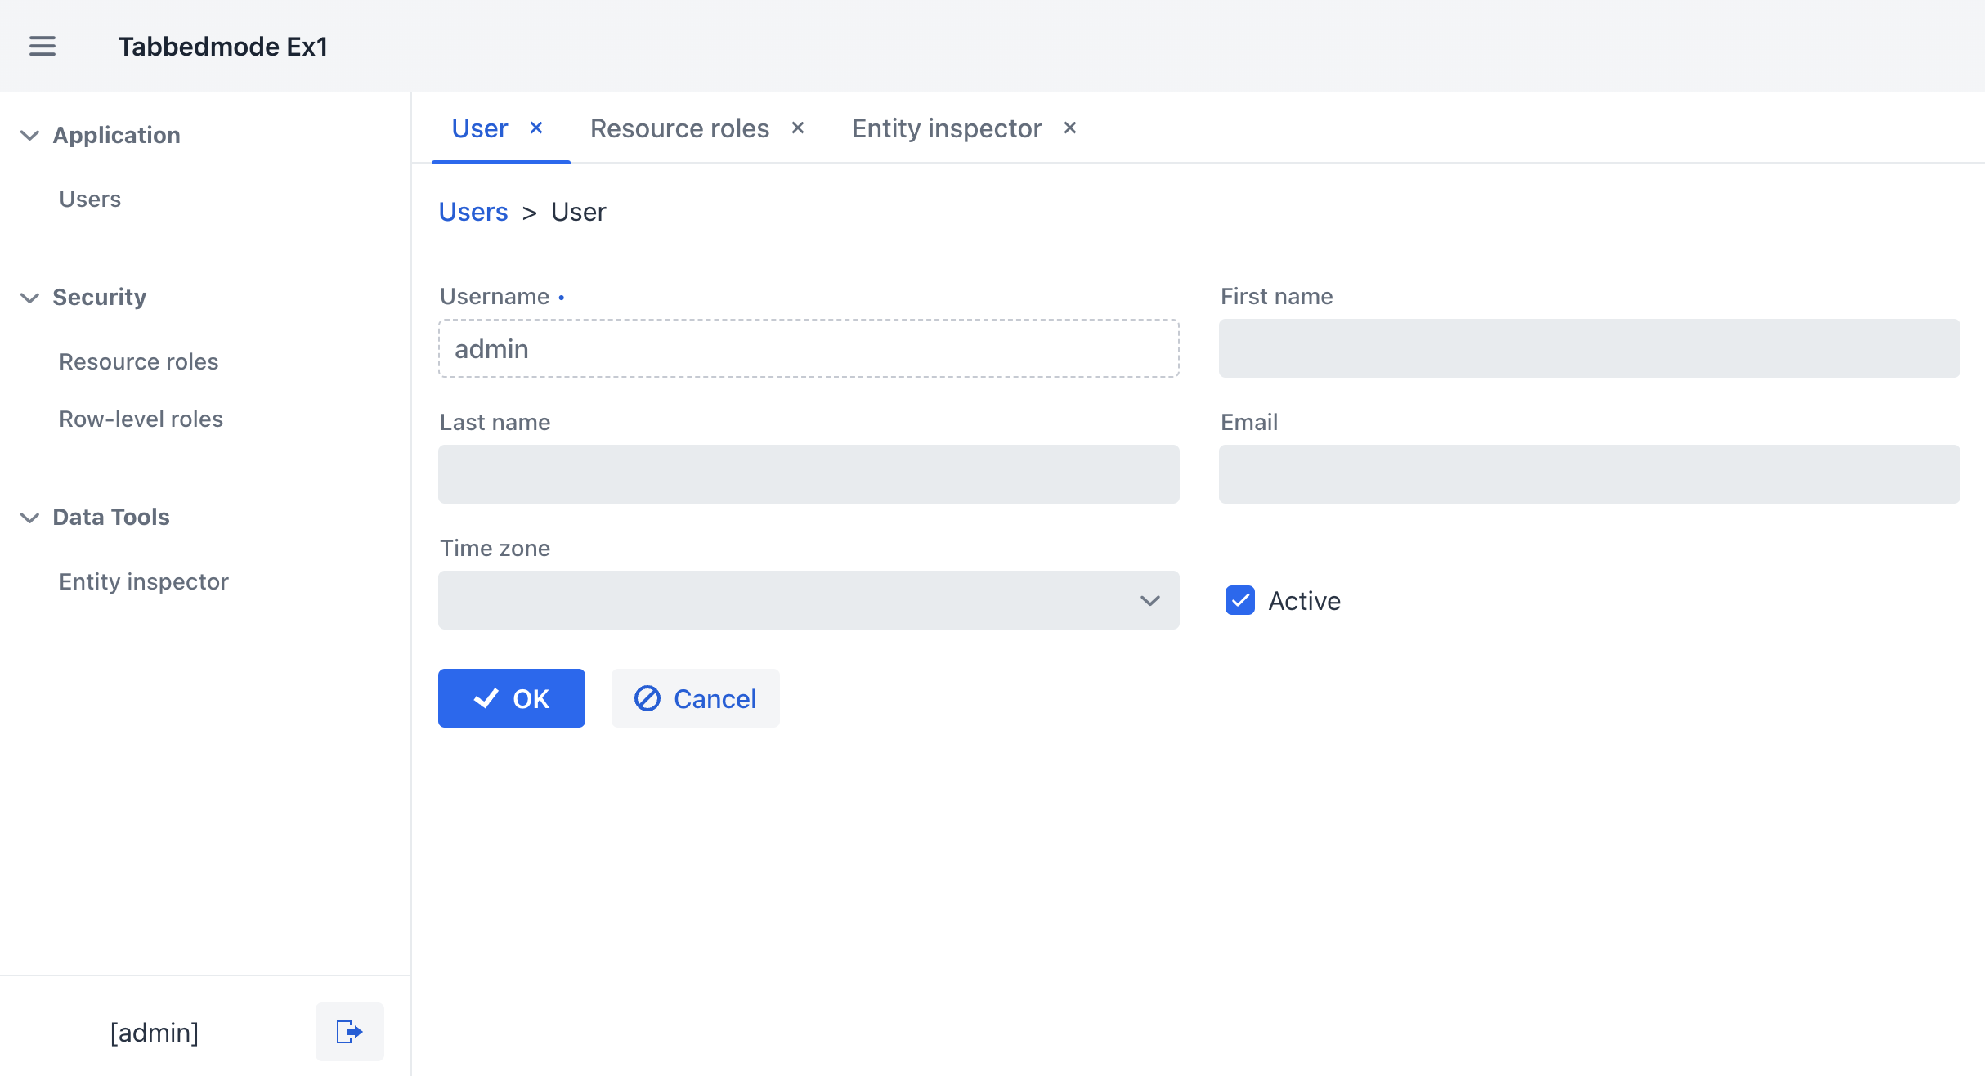Cancel editing with the Cancel button
The width and height of the screenshot is (1985, 1076).
tap(695, 698)
